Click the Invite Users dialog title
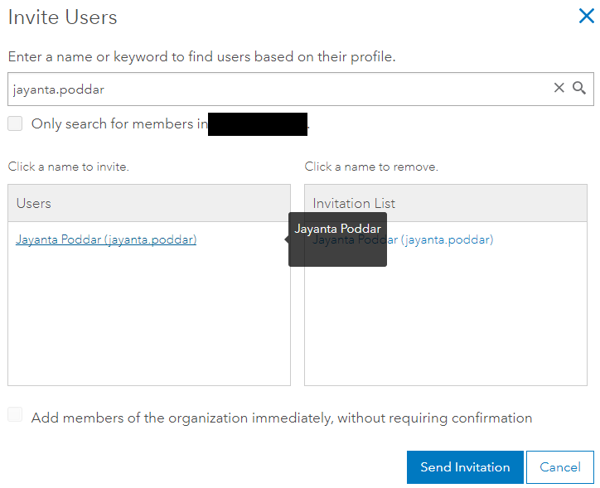The width and height of the screenshot is (600, 488). [x=62, y=17]
